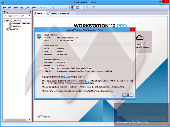Select Shared VMs in the library

(x=14, y=29)
